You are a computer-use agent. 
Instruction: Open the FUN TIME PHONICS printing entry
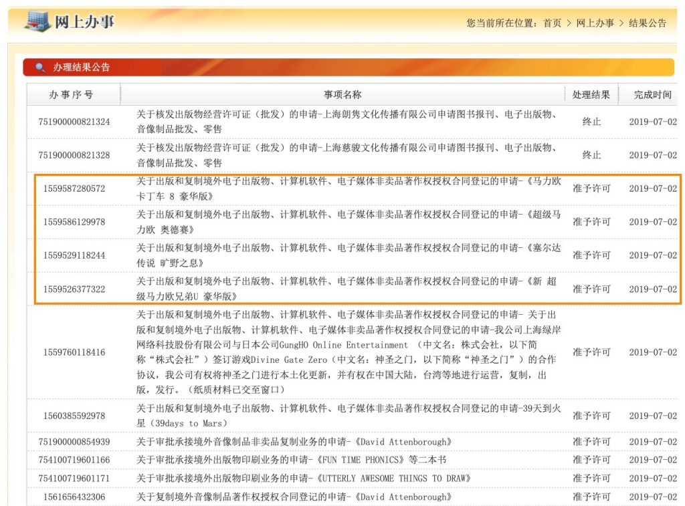pos(291,460)
